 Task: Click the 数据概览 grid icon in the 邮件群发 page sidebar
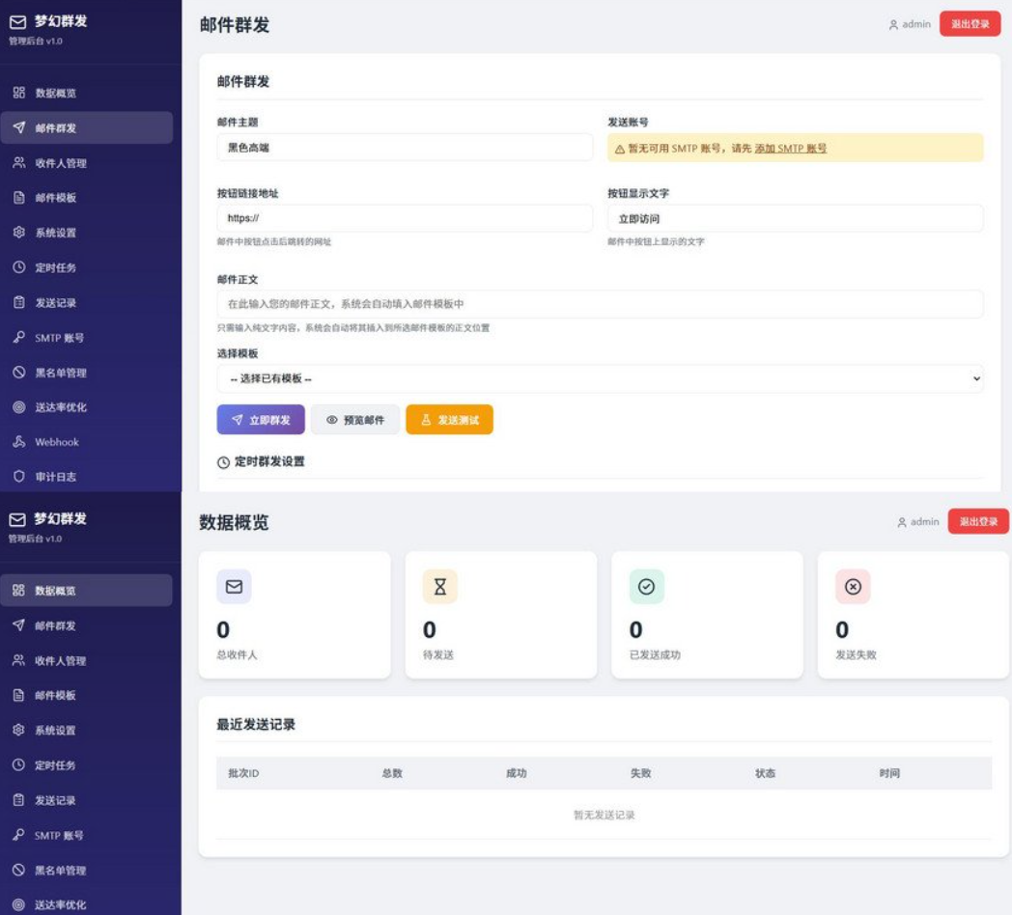(x=18, y=93)
